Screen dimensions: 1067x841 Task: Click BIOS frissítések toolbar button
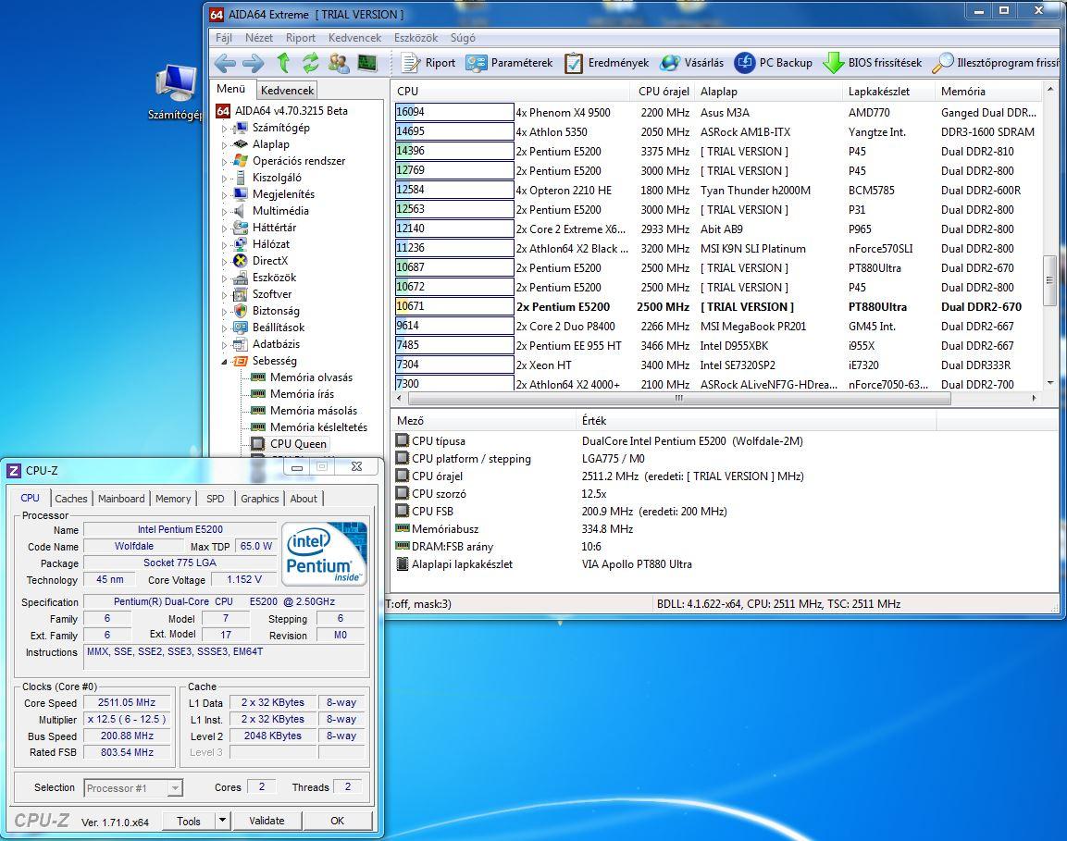pyautogui.click(x=873, y=63)
